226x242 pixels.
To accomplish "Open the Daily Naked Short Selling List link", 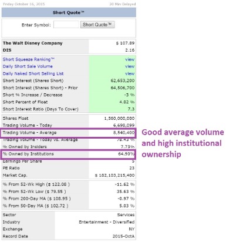I will (33, 73).
